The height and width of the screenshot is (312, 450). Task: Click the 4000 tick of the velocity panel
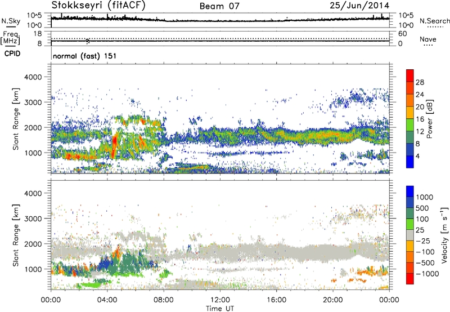(33, 193)
